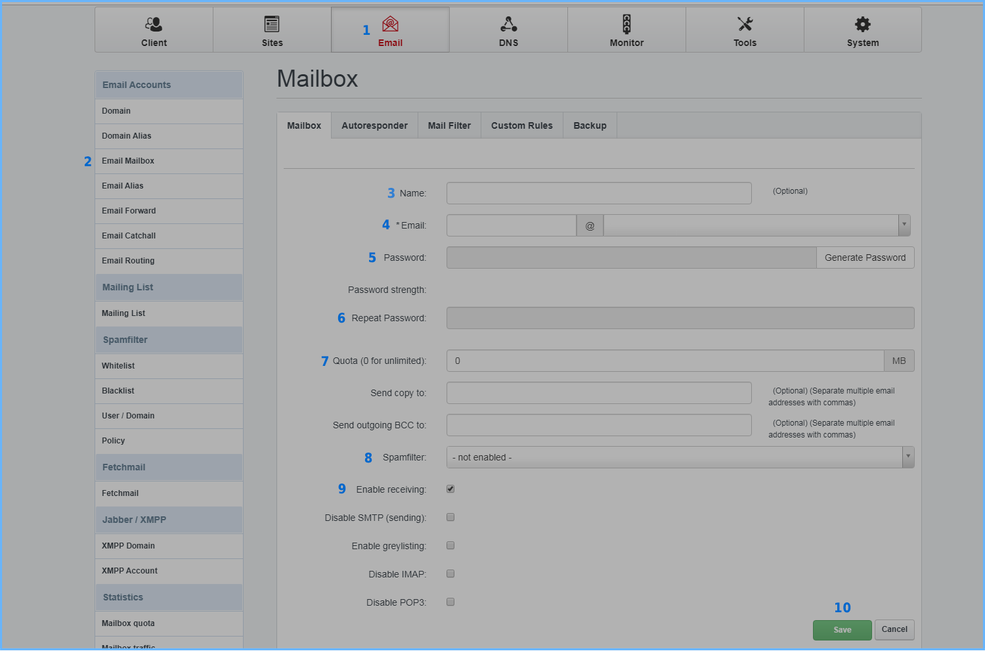Switch to the Mail Filter tab
The height and width of the screenshot is (651, 985).
click(449, 125)
